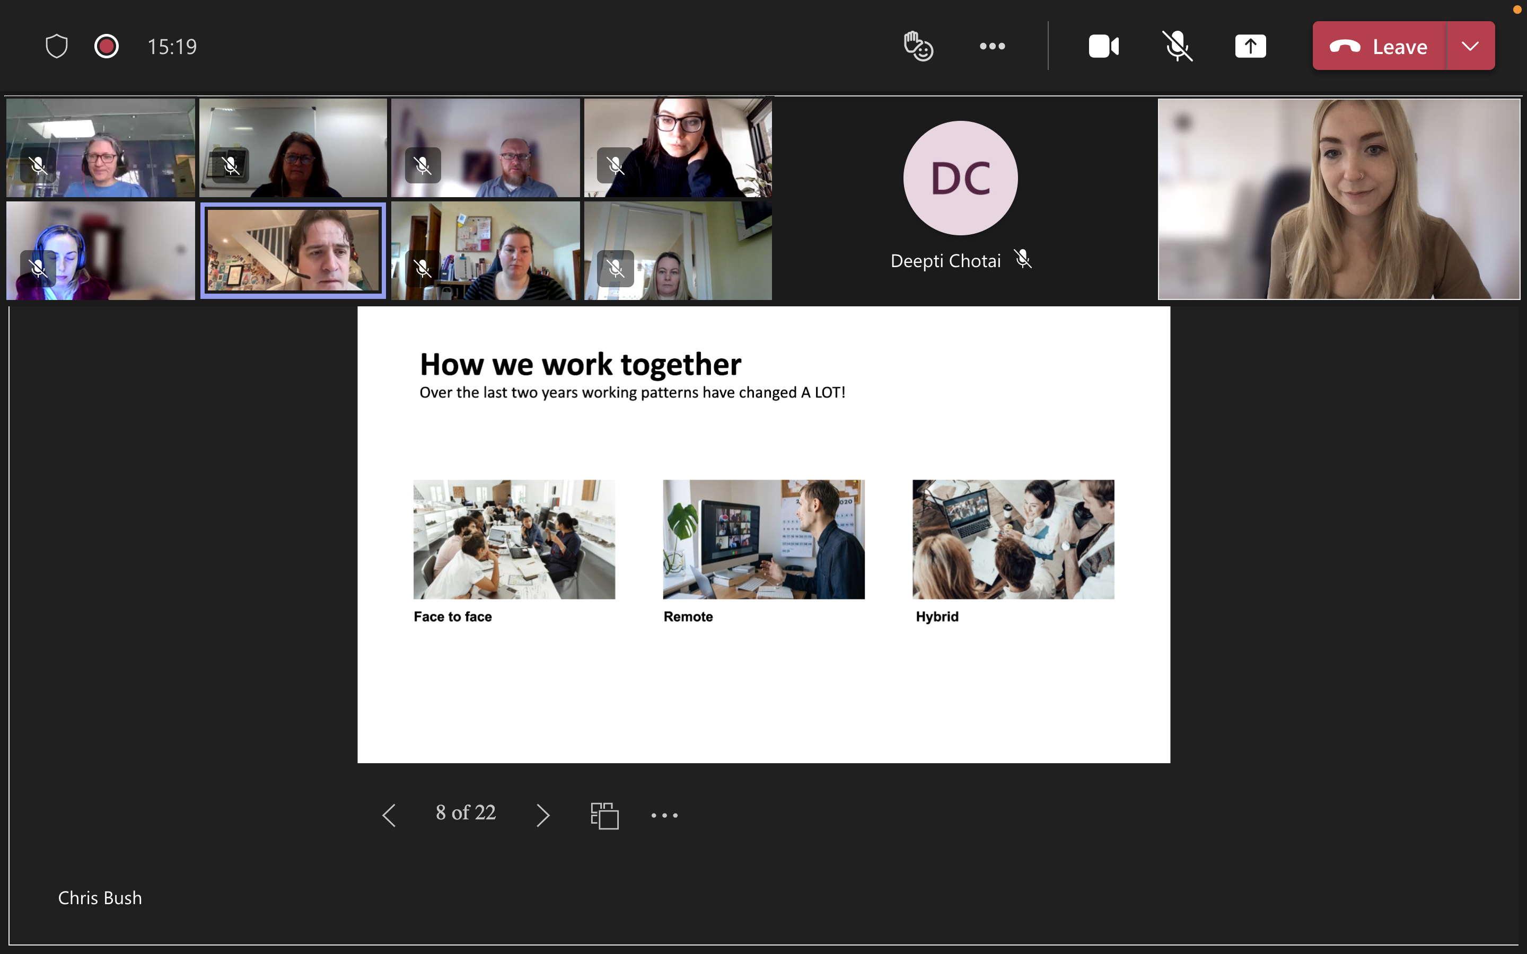1527x954 pixels.
Task: Toggle the camera on or off
Action: click(1103, 46)
